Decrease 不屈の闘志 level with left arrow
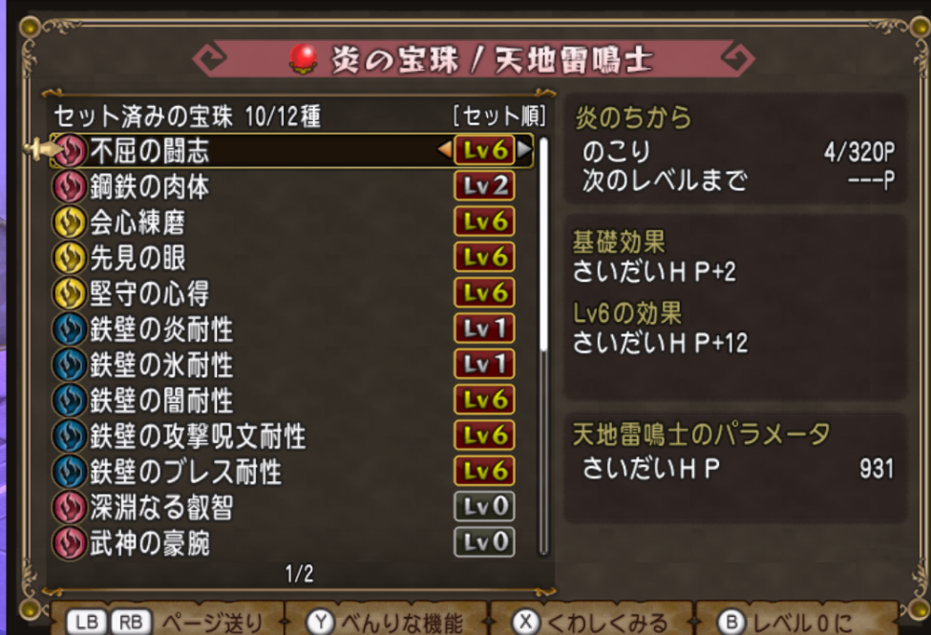931x635 pixels. click(x=445, y=150)
